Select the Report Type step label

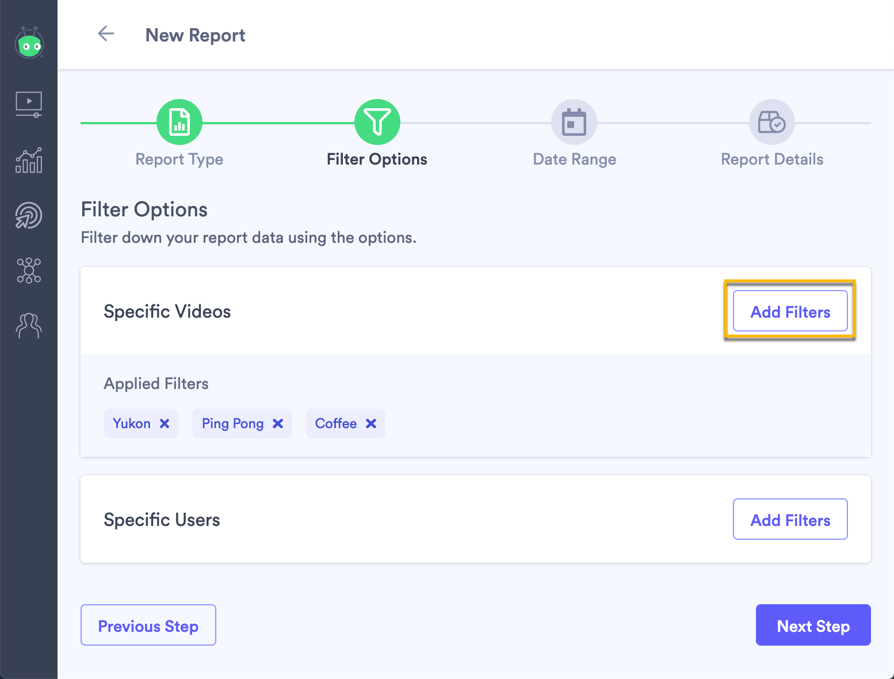[x=179, y=159]
